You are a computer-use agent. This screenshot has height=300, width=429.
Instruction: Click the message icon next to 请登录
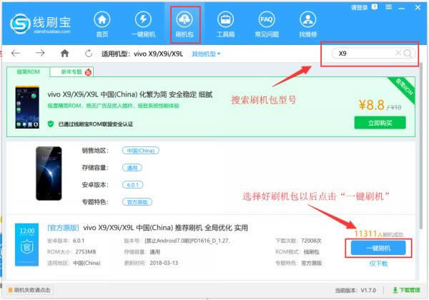click(x=374, y=7)
